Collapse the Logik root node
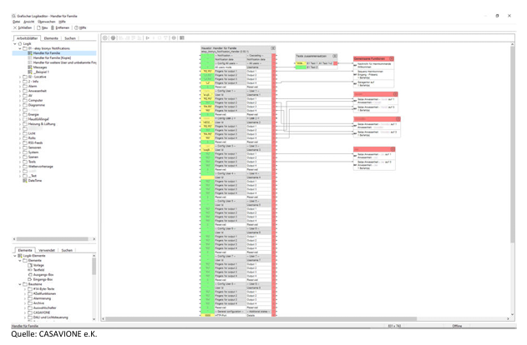 tap(15, 44)
